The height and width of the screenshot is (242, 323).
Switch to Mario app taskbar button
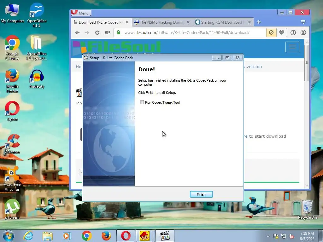coord(144,236)
